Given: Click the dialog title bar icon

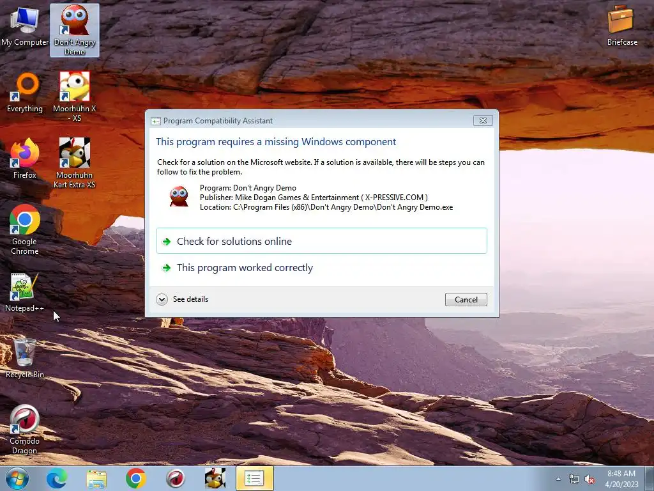Looking at the screenshot, I should [156, 121].
